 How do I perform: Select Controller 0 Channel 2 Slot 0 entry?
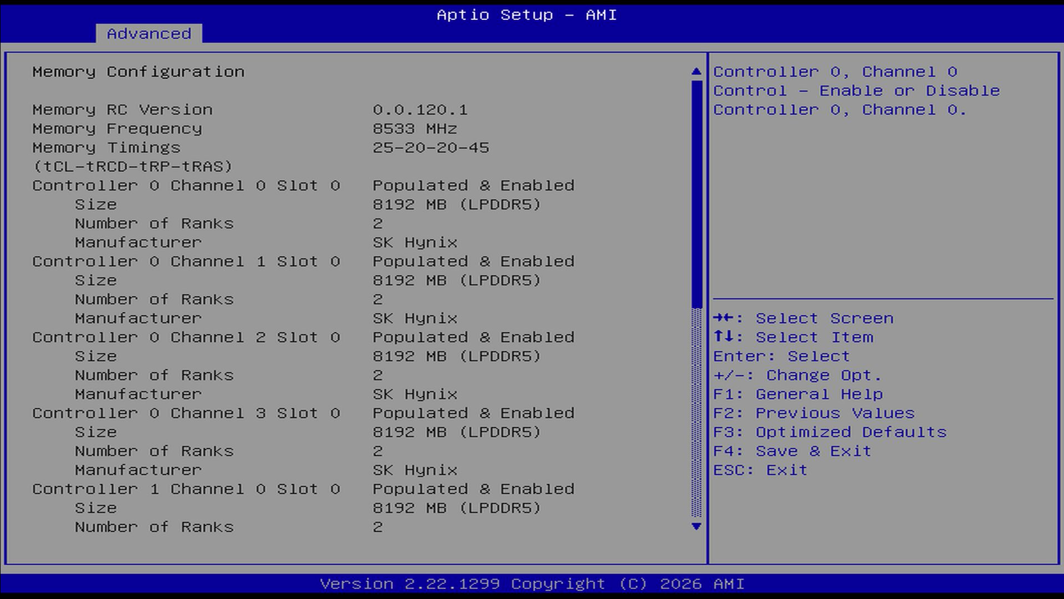pyautogui.click(x=186, y=337)
